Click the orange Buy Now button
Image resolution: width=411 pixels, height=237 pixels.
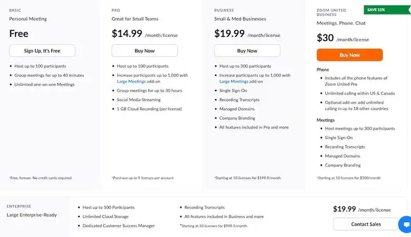tap(350, 55)
